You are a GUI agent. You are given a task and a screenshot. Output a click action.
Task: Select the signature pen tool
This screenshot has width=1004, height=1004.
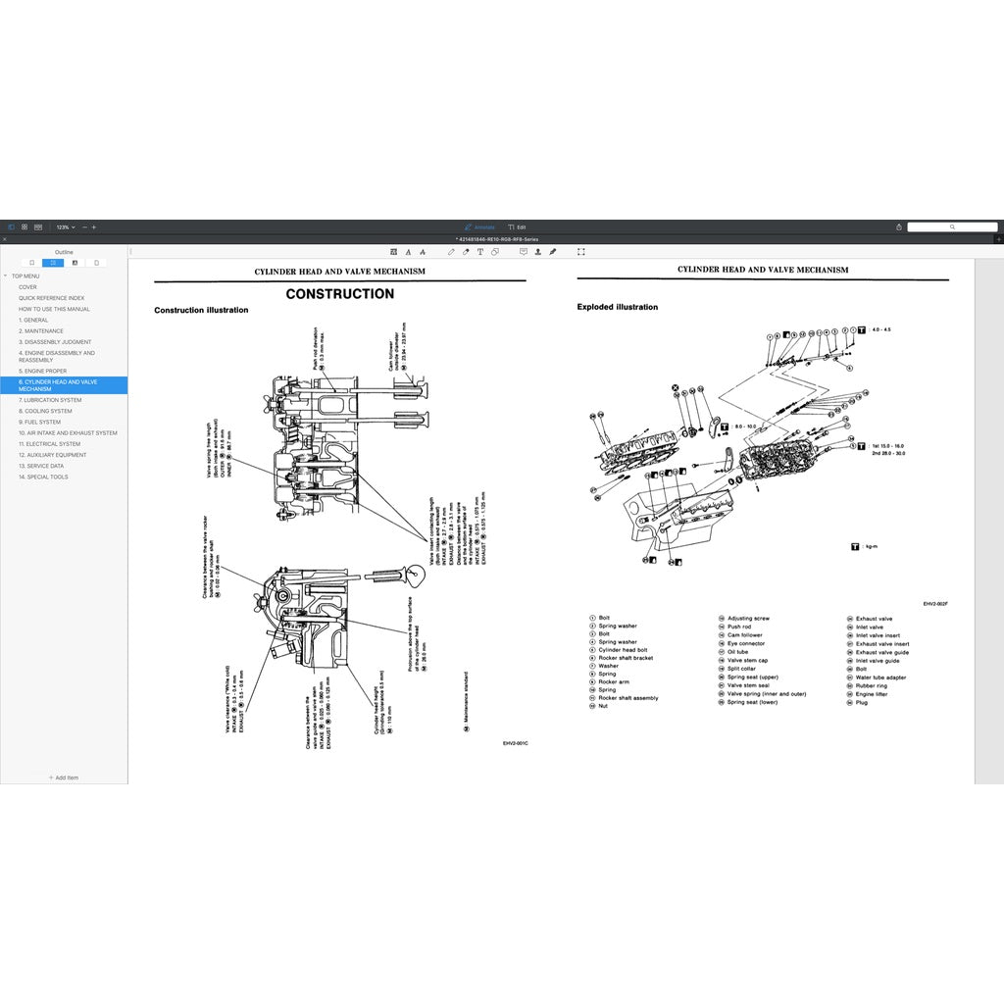[x=554, y=251]
